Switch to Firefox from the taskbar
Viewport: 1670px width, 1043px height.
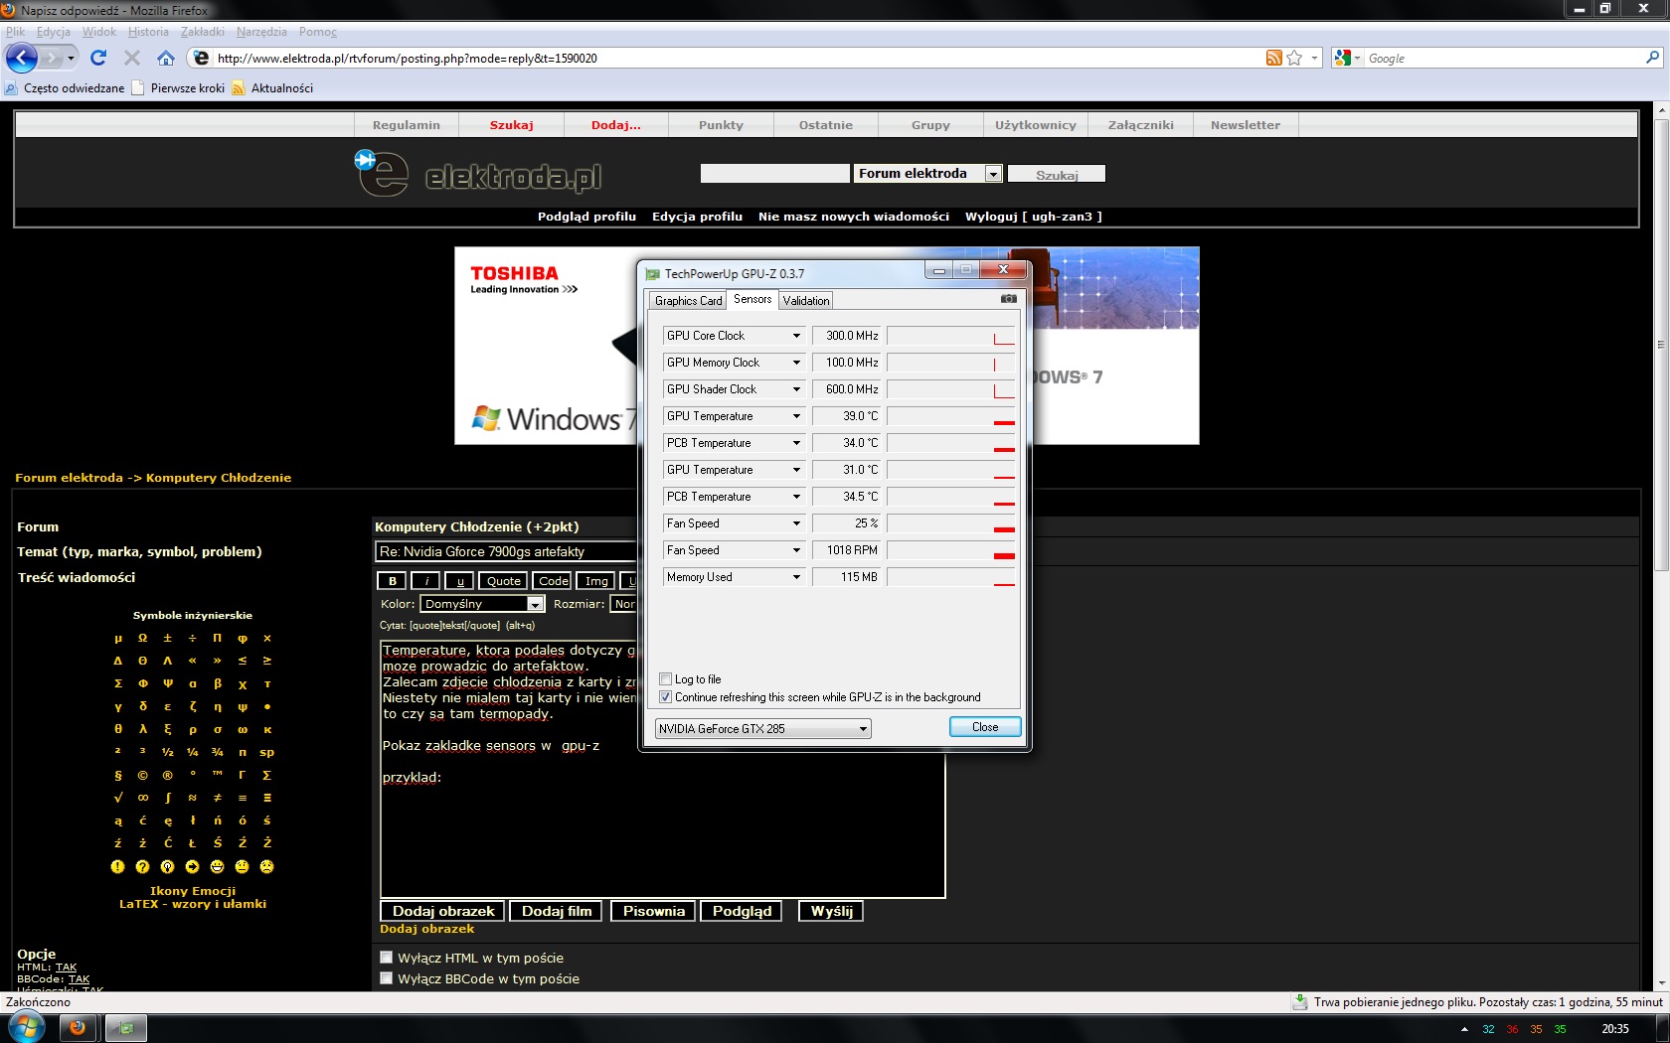(x=78, y=1028)
